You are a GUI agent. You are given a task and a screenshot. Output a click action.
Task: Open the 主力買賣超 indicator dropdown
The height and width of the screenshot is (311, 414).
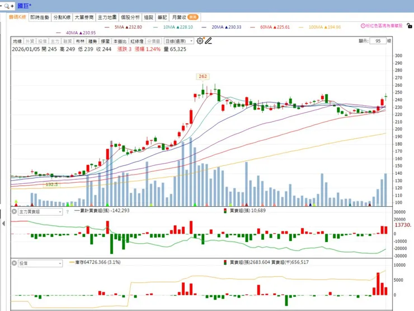pos(40,212)
